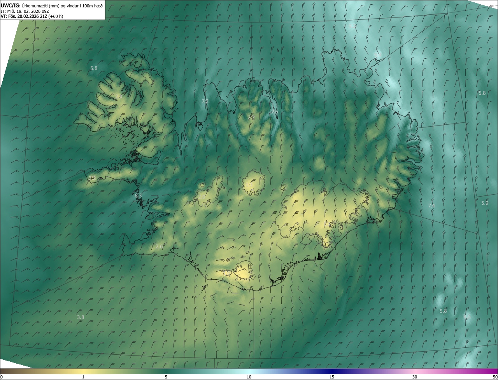The image size is (498, 380).
Task: Pick the dark navy color above the 15 tick
Action: coord(332,371)
